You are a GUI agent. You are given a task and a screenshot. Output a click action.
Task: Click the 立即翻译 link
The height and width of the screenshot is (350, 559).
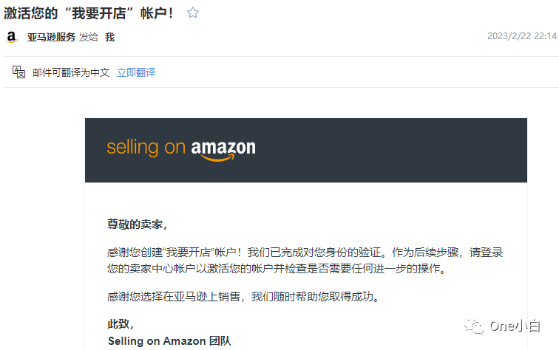[x=136, y=72]
